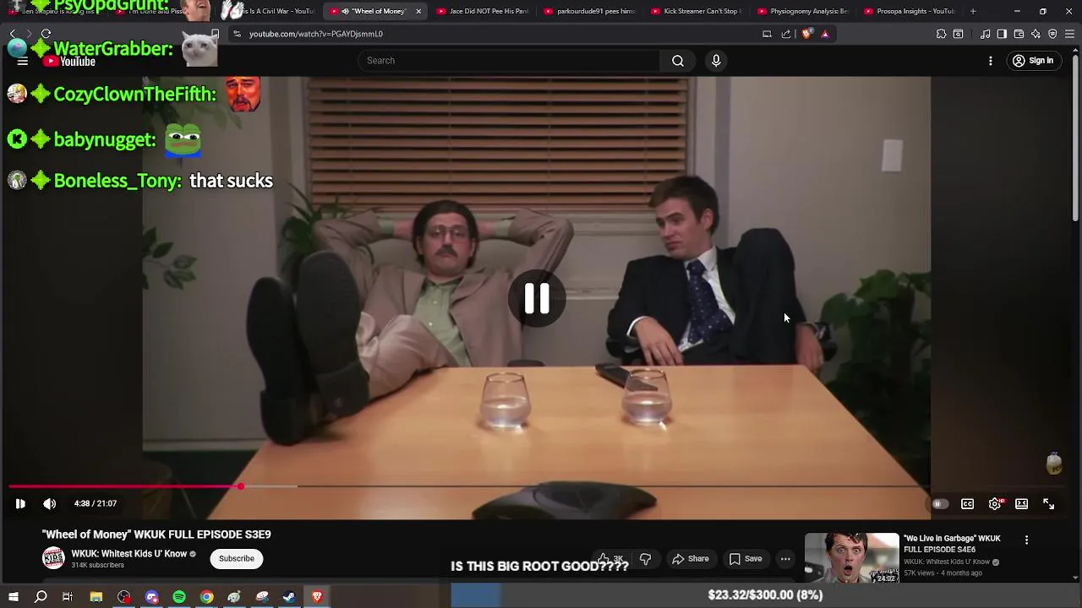Screen dimensions: 1082x608
Task: Switch to "Prosopa Insights - YouTube" tab
Action: pyautogui.click(x=909, y=11)
